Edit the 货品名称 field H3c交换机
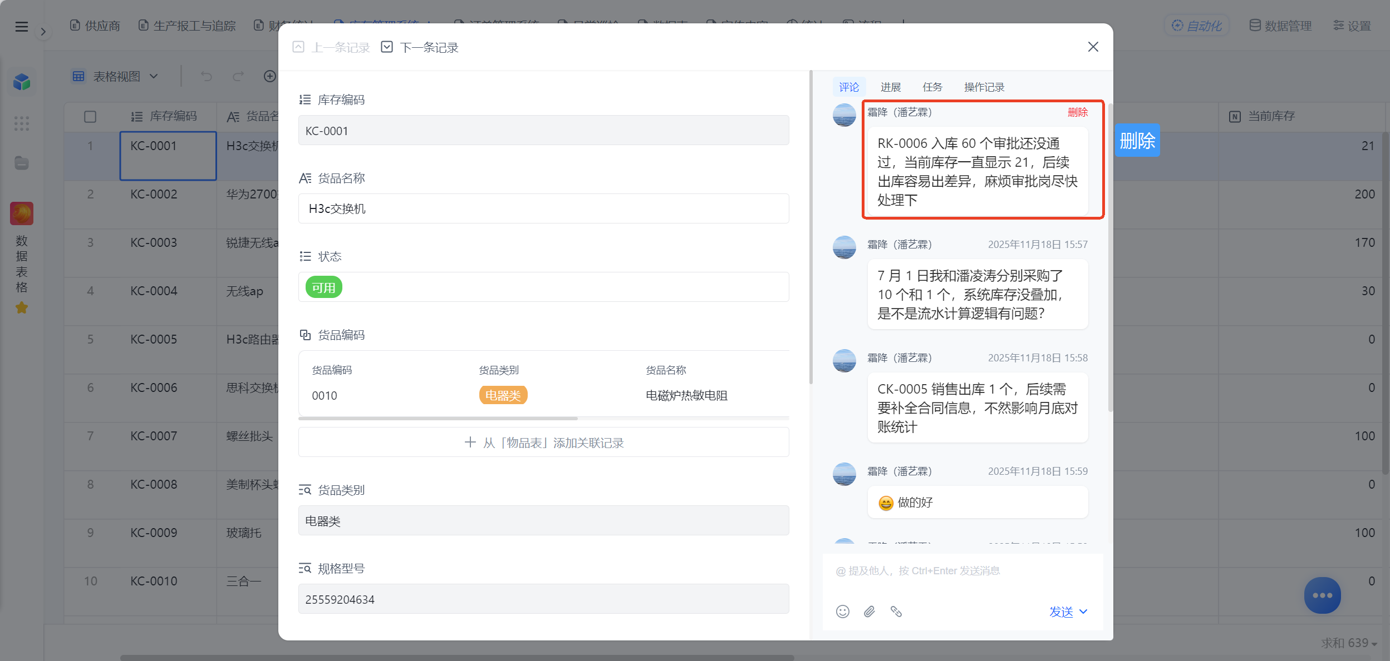Image resolution: width=1390 pixels, height=661 pixels. click(543, 208)
